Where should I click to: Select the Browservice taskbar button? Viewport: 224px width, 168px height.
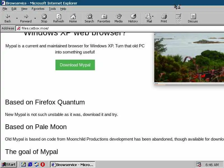click(x=73, y=165)
